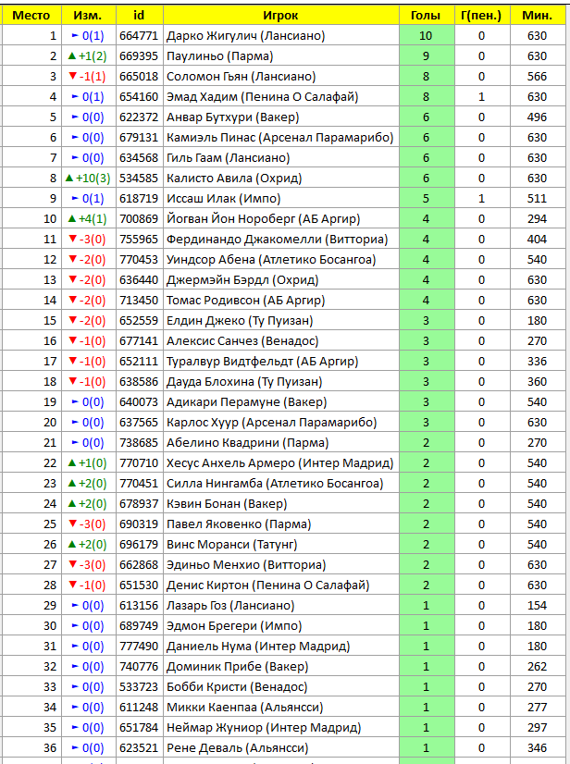Click id cell 664771

point(140,35)
